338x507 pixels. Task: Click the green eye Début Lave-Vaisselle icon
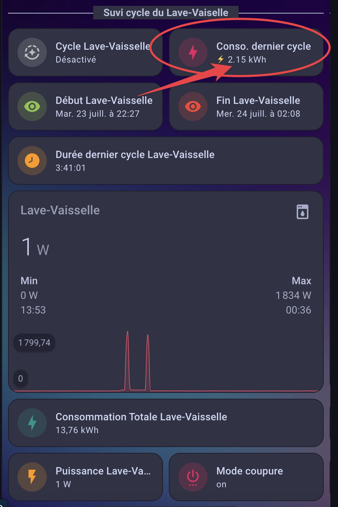pyautogui.click(x=32, y=106)
